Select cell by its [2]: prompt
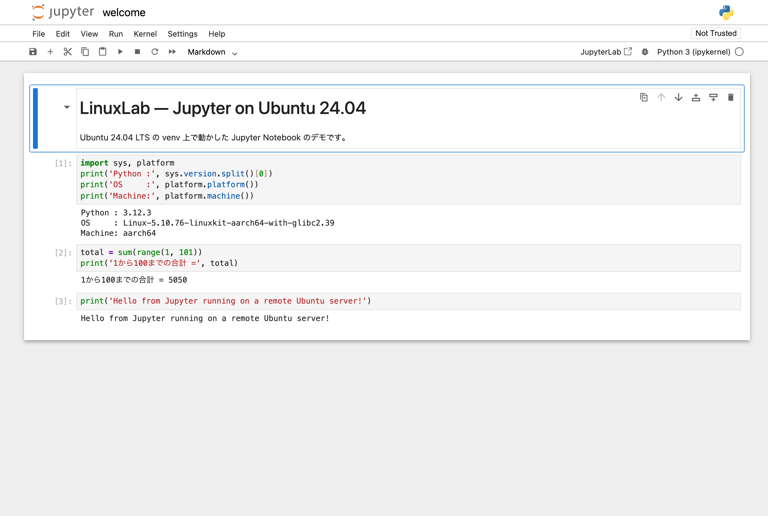The height and width of the screenshot is (516, 768). [x=63, y=253]
